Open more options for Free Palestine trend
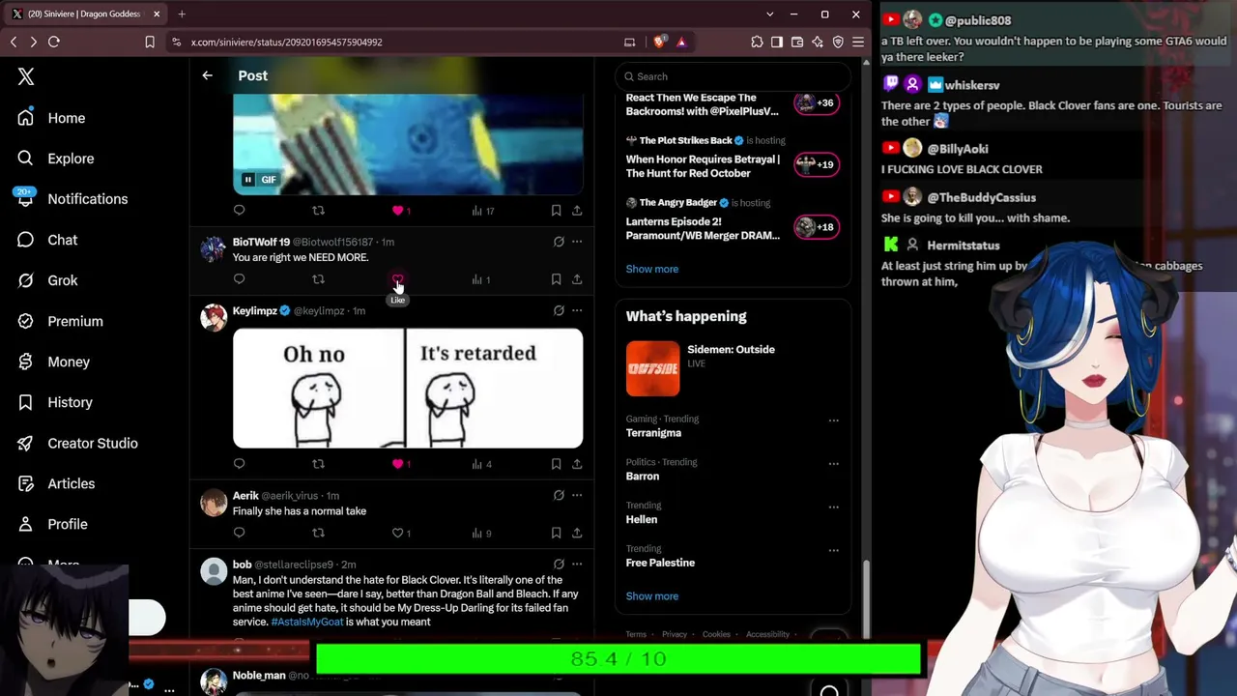Viewport: 1237px width, 696px height. (x=833, y=550)
